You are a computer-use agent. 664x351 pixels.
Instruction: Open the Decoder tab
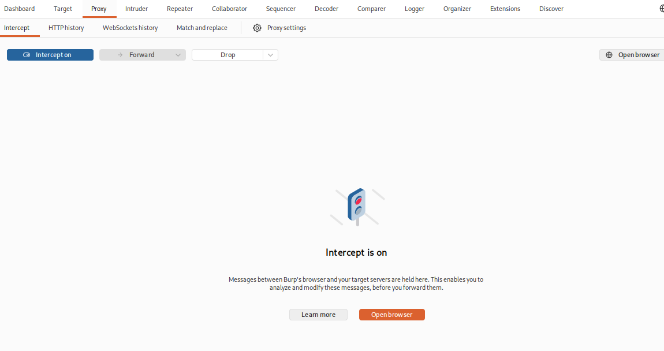tap(326, 9)
